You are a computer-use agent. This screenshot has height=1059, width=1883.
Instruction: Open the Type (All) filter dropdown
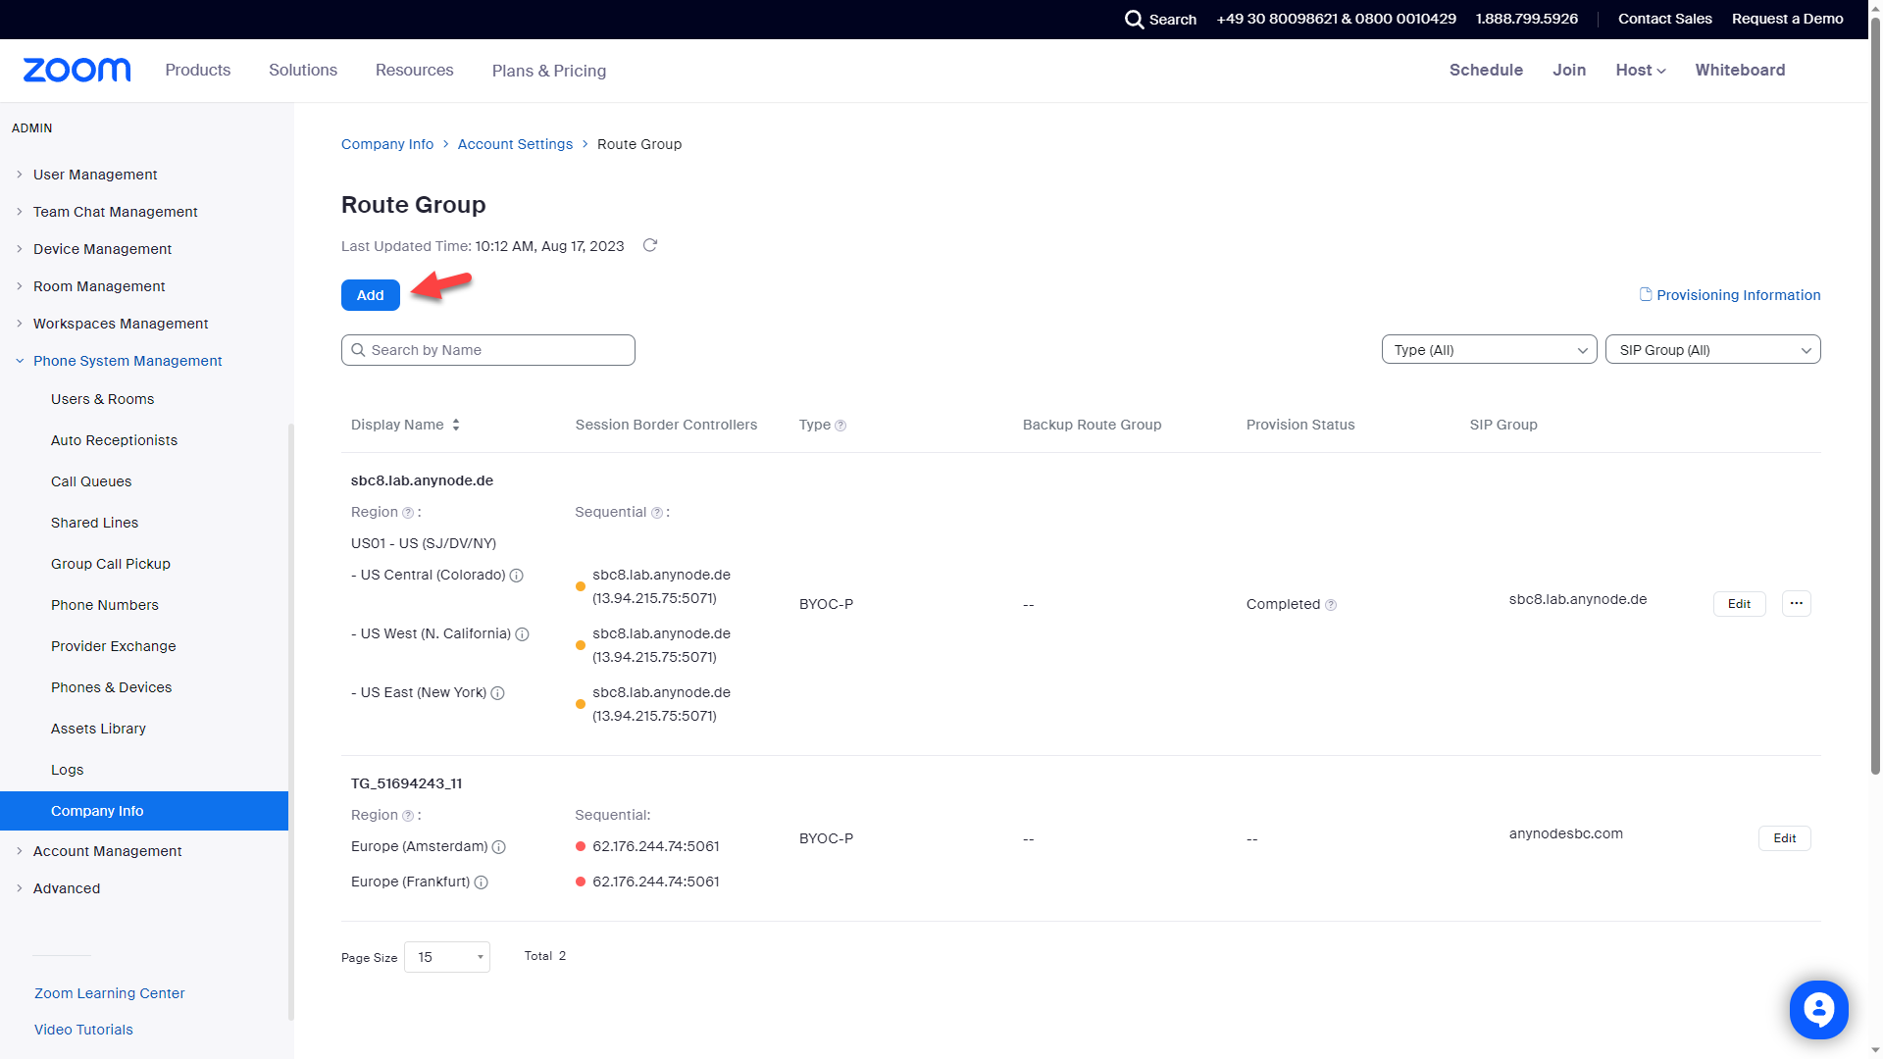[x=1489, y=350]
